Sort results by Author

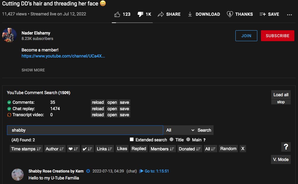[x=55, y=149]
